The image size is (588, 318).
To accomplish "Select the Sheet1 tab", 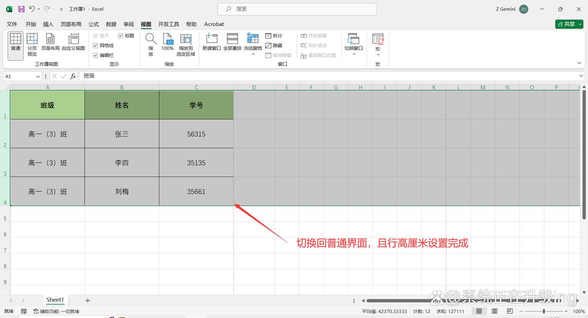I will click(x=55, y=300).
